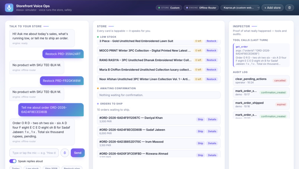Click the mark_order_shipped audit entry
This screenshot has height=169, width=299.
(x=261, y=104)
